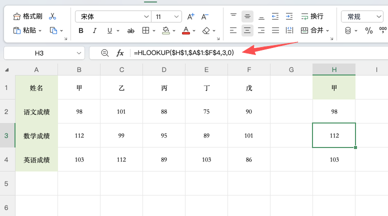Toggle Strikethrough formatting
The width and height of the screenshot is (388, 216).
click(x=130, y=30)
